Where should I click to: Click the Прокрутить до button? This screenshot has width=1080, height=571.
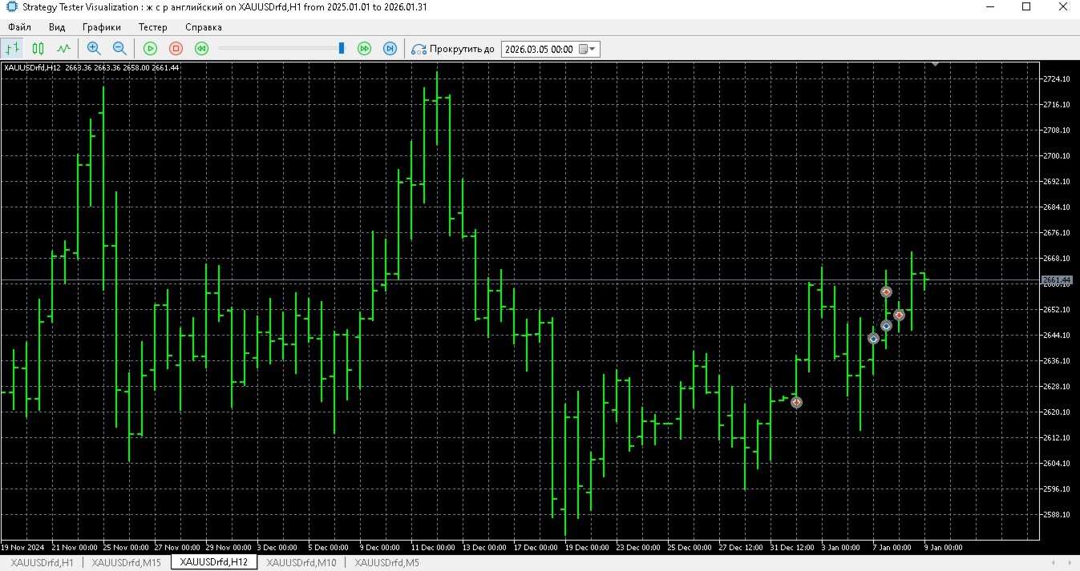coord(453,49)
